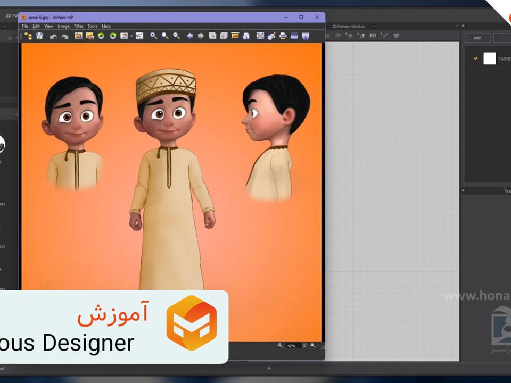The image size is (511, 383).
Task: Click the expand arrow at bottom status bar
Action: pos(269,368)
